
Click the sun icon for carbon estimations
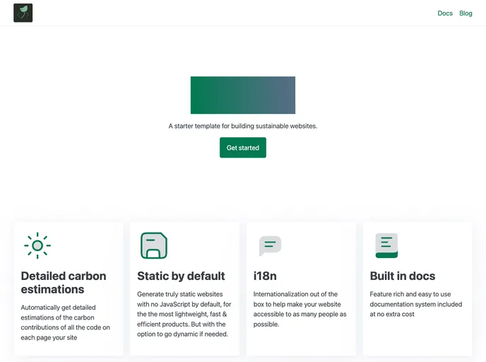pyautogui.click(x=37, y=245)
